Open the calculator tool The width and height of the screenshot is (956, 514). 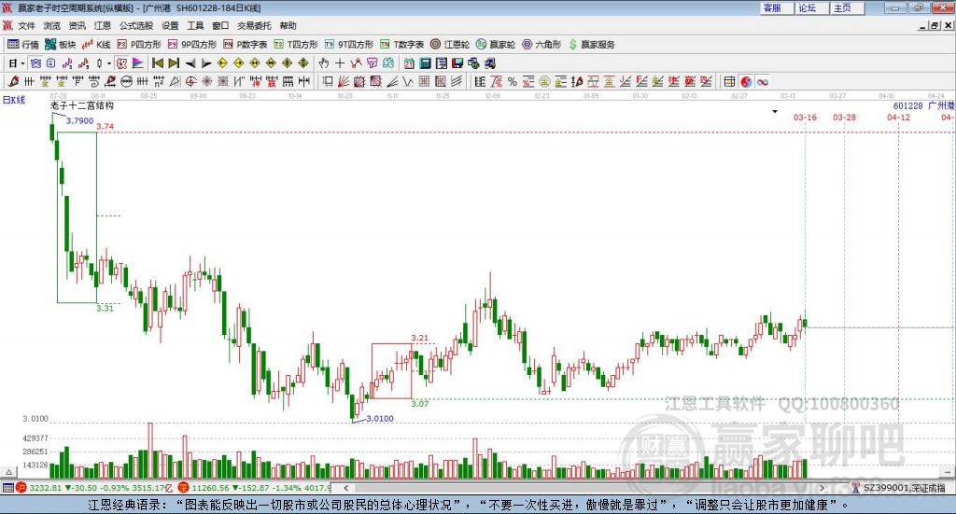point(426,63)
